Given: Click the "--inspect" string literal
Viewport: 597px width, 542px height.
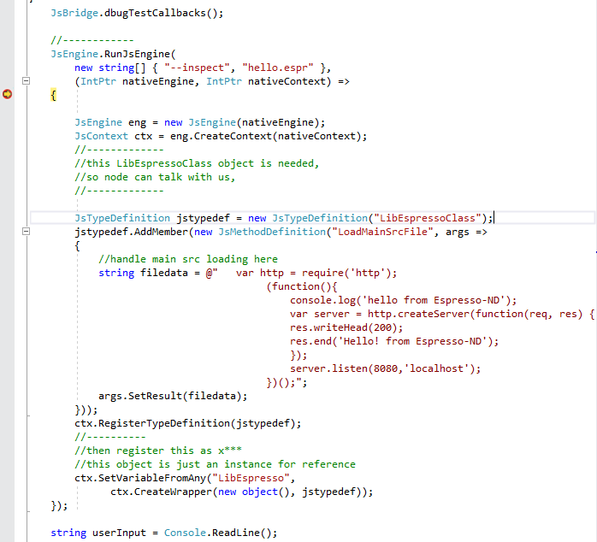Looking at the screenshot, I should pos(197,68).
